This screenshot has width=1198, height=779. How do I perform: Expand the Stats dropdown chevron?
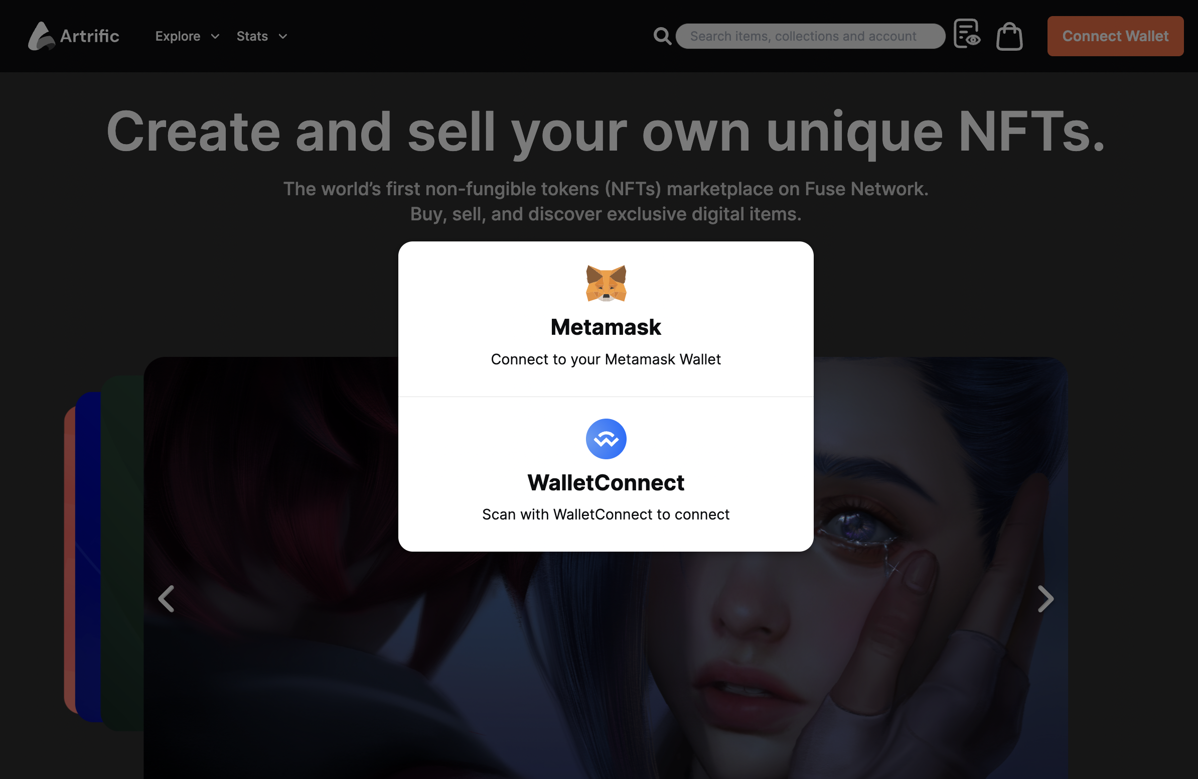[x=283, y=36]
